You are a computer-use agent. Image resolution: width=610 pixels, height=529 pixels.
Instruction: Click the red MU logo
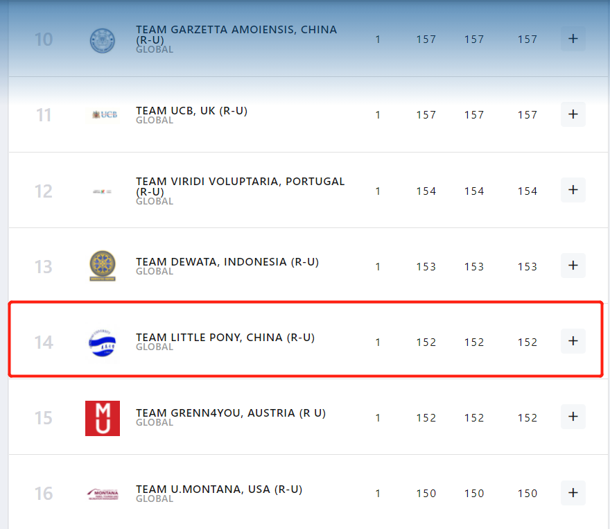[x=103, y=418]
